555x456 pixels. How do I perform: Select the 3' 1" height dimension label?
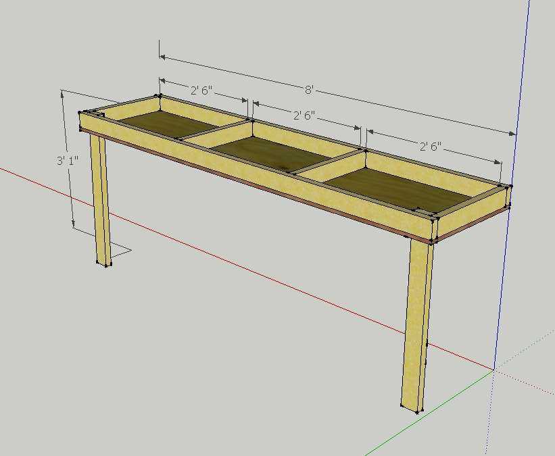(67, 161)
